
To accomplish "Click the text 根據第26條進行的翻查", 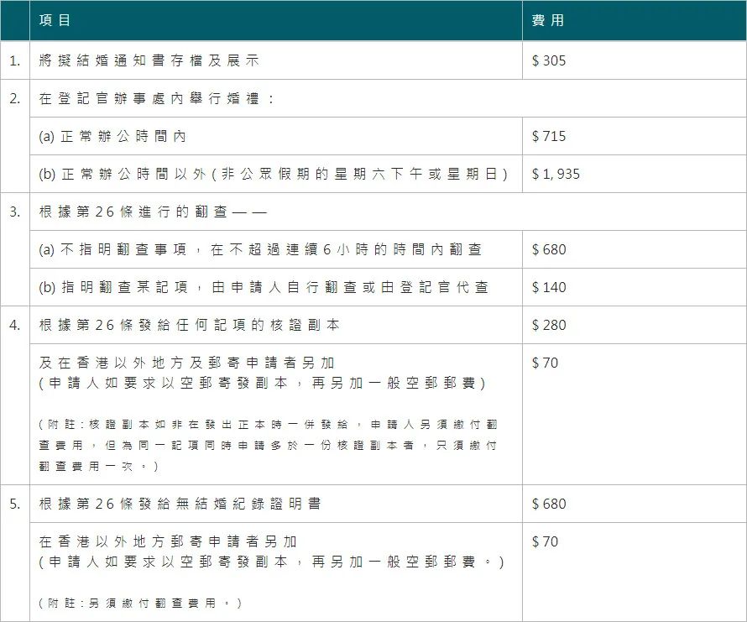I will 133,212.
